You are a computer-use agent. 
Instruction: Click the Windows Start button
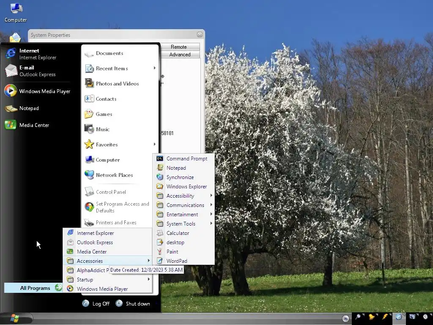click(x=14, y=318)
